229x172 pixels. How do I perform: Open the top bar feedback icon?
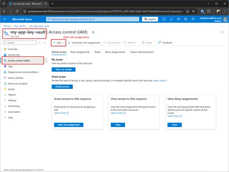tap(193, 19)
